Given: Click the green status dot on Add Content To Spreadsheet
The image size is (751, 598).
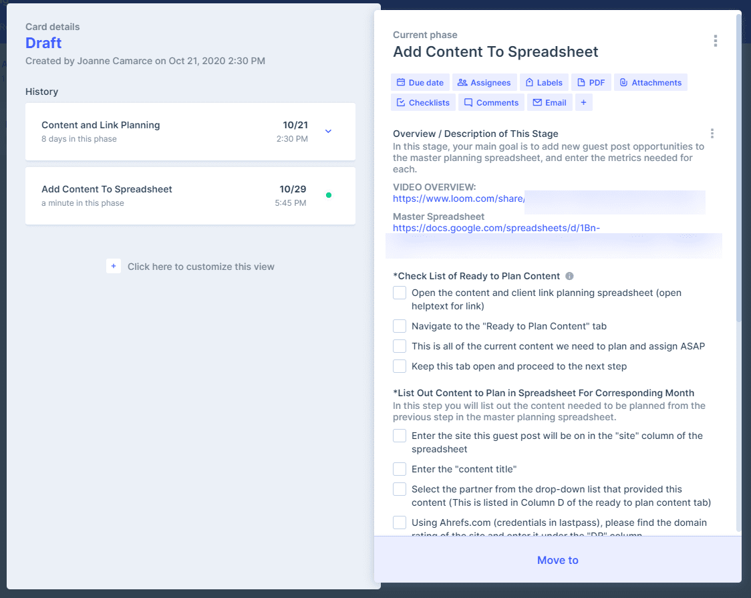Looking at the screenshot, I should (x=329, y=195).
